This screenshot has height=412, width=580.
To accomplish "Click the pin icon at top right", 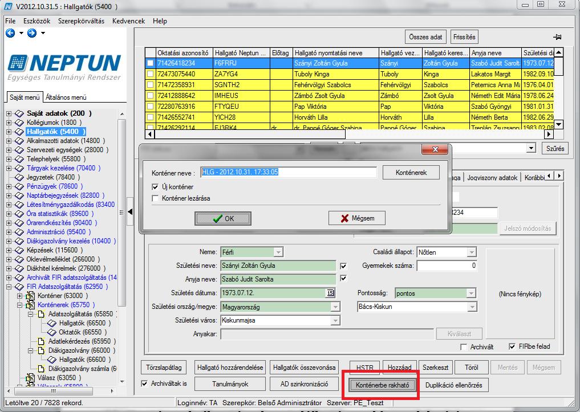I will [557, 37].
